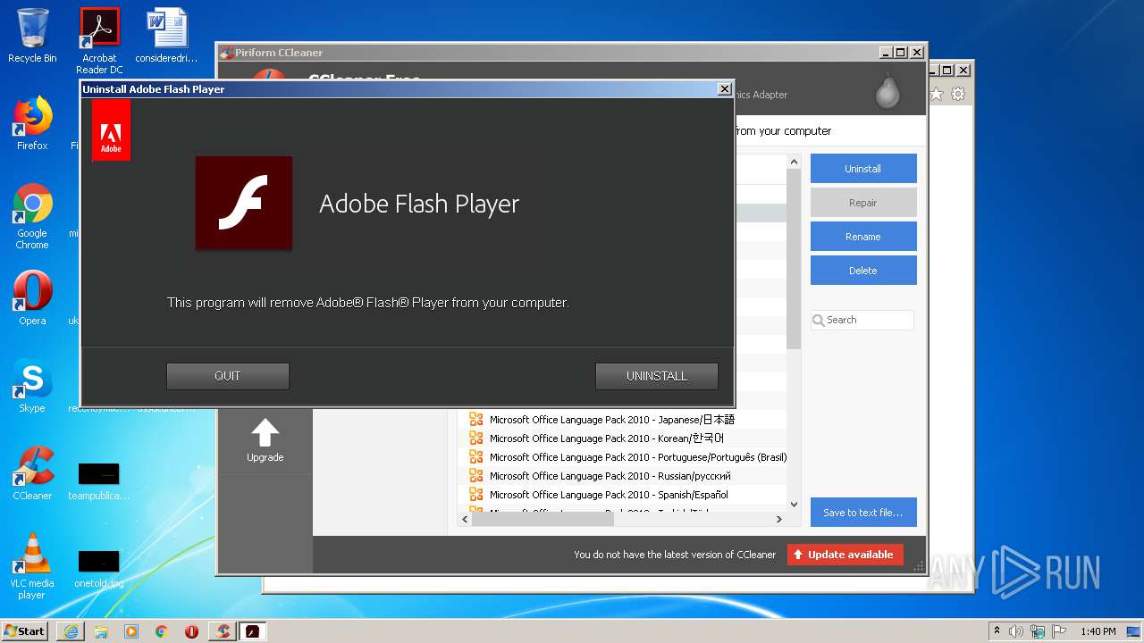Click the Uninstall button in CCleaner

click(863, 169)
